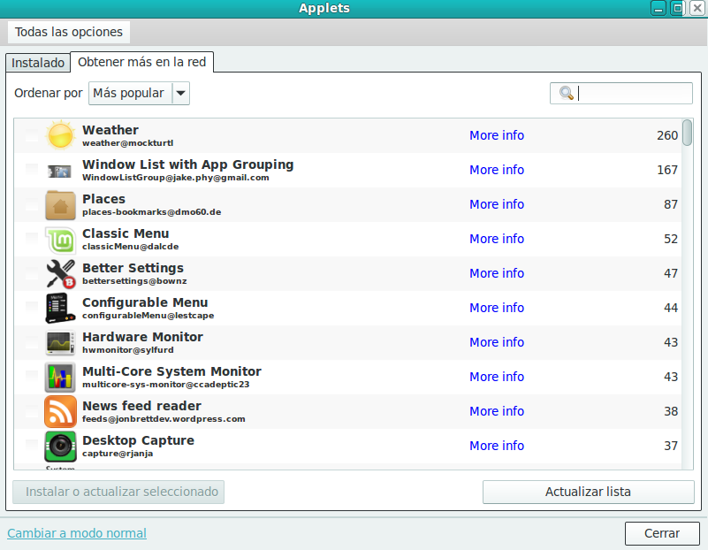Image resolution: width=708 pixels, height=550 pixels.
Task: Open More info for Weather
Action: (497, 135)
